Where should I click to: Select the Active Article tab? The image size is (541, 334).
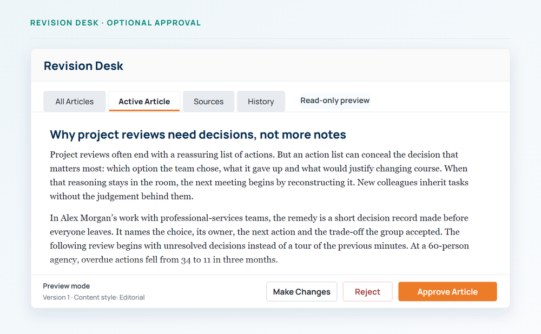coord(144,102)
